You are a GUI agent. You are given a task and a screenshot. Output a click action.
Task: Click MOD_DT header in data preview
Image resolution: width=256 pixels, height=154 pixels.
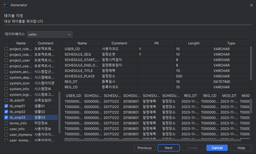coord(229,96)
